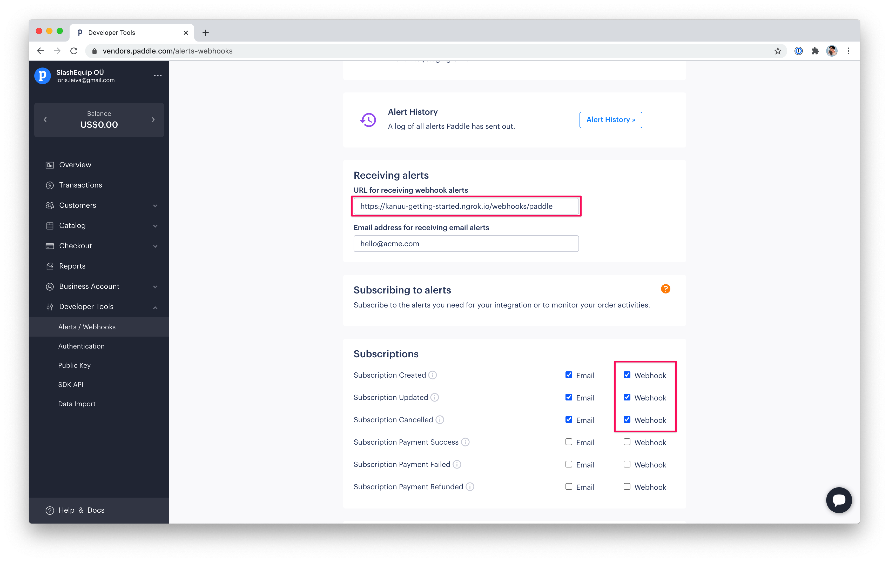Show info for Subscription Payment Success
This screenshot has width=889, height=562.
(x=465, y=442)
